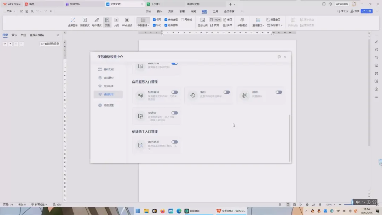This screenshot has width=382, height=215.
Task: Click the 备份 backup history icon
Action: 193,95
